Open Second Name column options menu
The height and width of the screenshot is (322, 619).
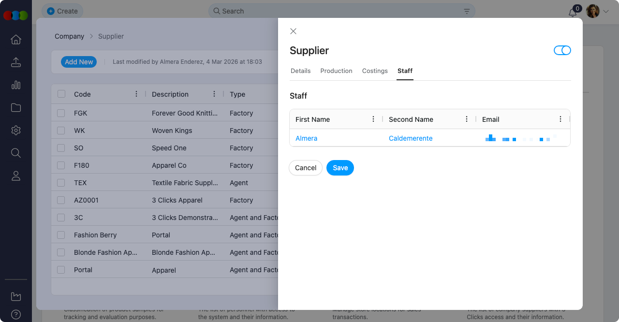tap(466, 119)
